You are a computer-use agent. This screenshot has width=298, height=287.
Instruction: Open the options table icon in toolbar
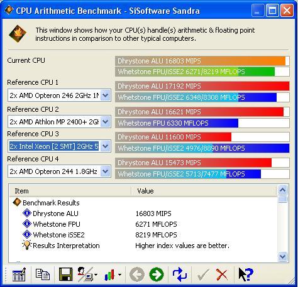pos(19,274)
